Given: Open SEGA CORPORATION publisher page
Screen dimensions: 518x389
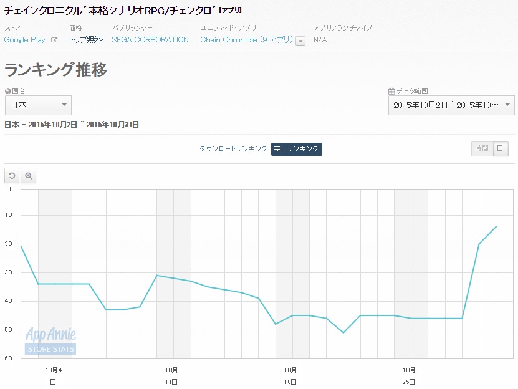Looking at the screenshot, I should [x=150, y=40].
